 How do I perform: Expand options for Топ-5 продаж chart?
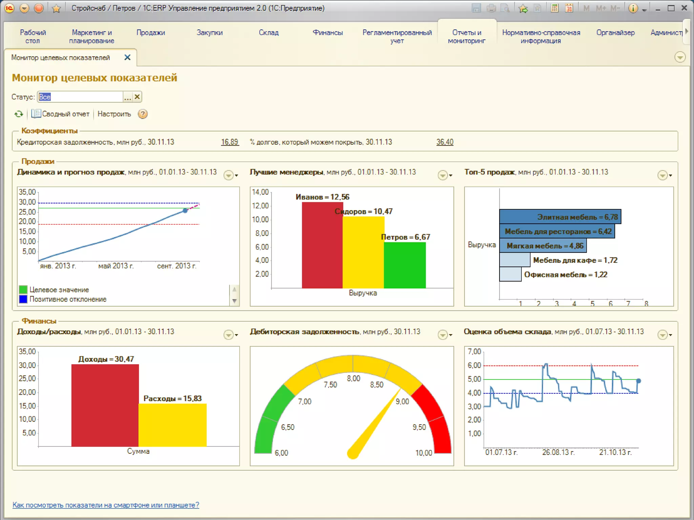pyautogui.click(x=664, y=175)
